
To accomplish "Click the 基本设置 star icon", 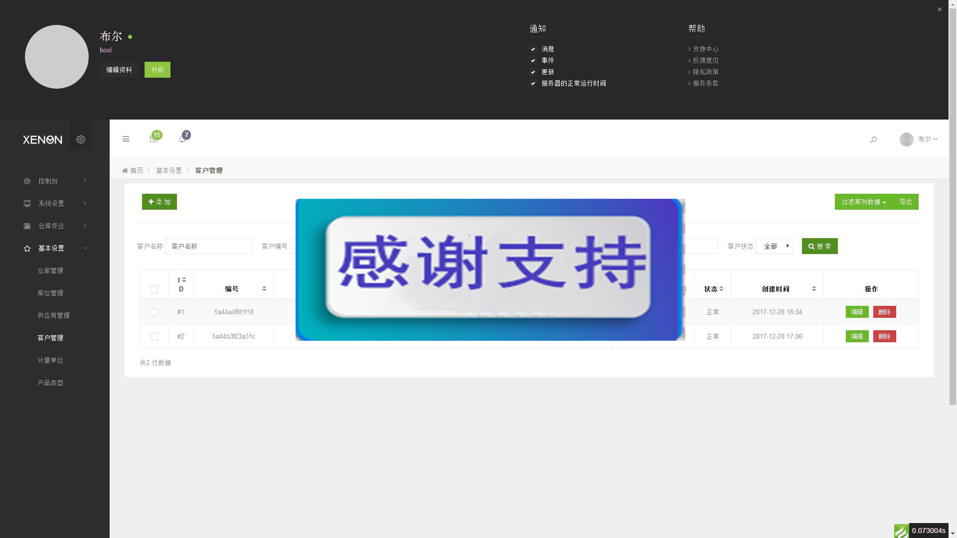I will 27,248.
